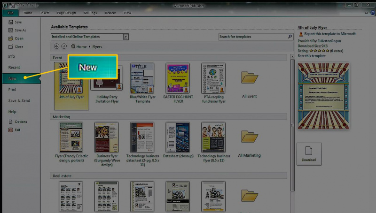Screen dimensions: 376x213
Task: Click the 4th of July Flyer preview image
Action: [323, 96]
